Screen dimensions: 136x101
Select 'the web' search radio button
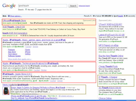point(26,10)
